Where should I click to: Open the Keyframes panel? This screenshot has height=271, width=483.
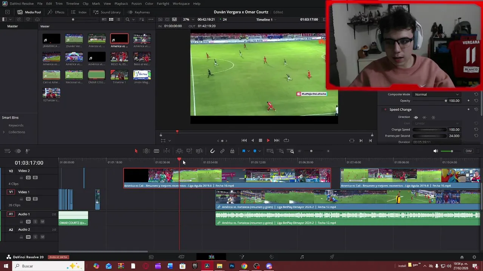pos(138,12)
